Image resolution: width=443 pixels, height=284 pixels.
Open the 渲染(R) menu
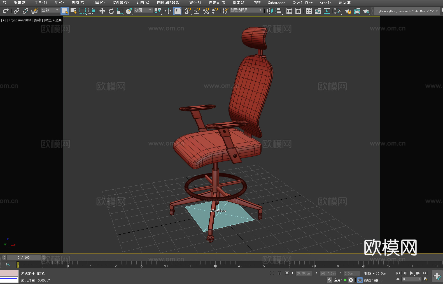click(195, 3)
